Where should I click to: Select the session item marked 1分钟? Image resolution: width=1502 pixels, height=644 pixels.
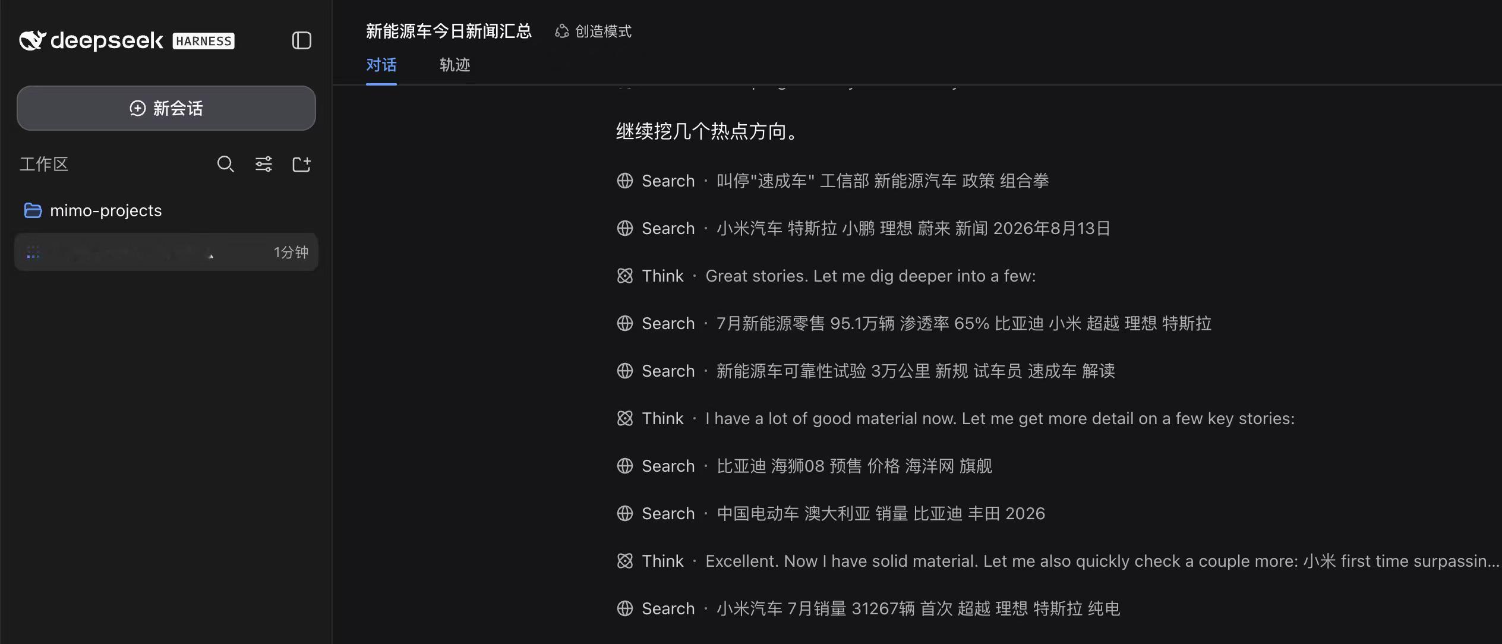tap(166, 252)
